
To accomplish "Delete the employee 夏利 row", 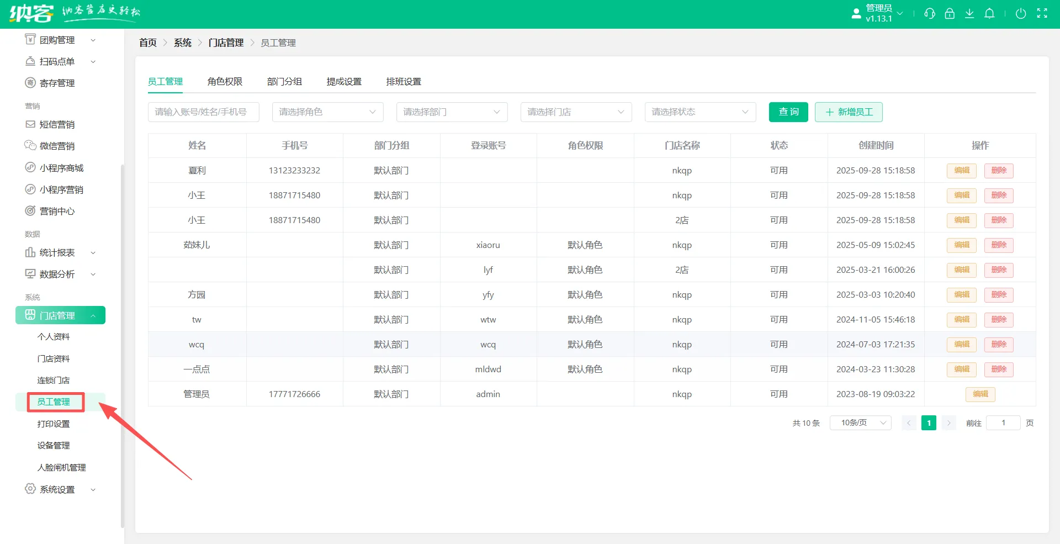I will [x=999, y=171].
